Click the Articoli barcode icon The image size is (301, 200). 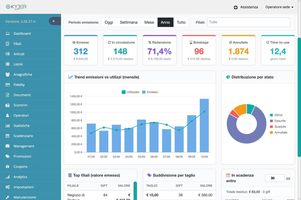coord(7,54)
